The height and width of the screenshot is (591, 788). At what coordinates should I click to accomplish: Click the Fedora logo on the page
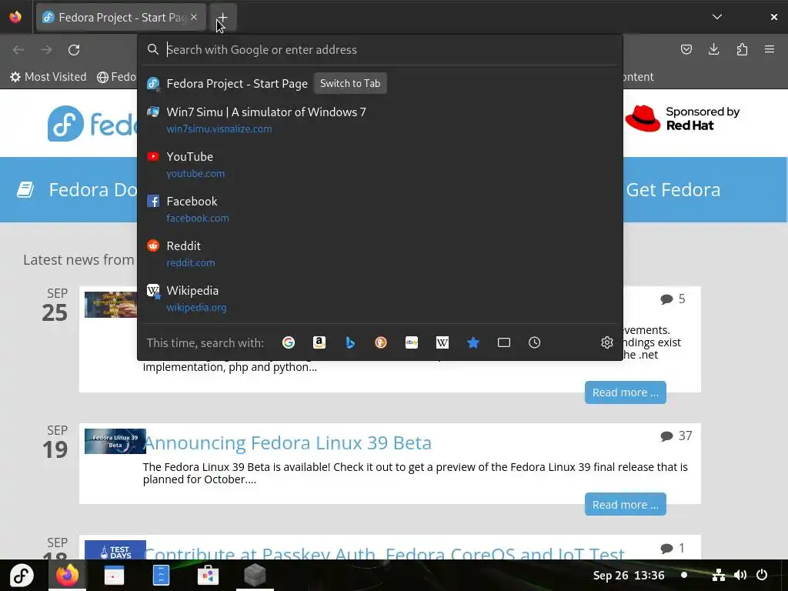coord(92,124)
